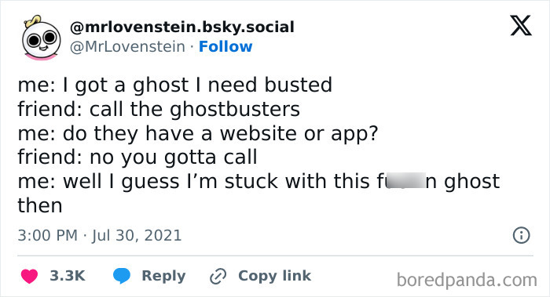The width and height of the screenshot is (550, 297).
Task: Click the first line 'I got a ghost I need busted'
Action: tap(197, 85)
